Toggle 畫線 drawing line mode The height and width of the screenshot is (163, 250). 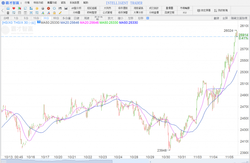[x=216, y=18]
